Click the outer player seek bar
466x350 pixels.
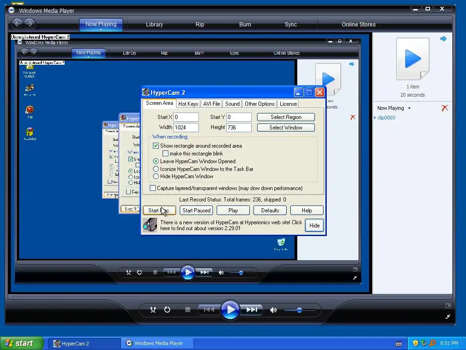(230, 297)
